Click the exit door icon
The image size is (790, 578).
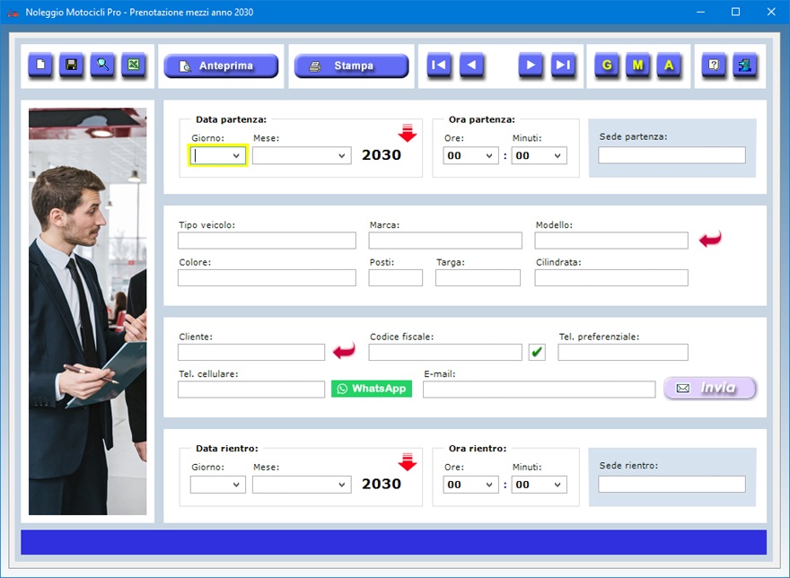[745, 65]
